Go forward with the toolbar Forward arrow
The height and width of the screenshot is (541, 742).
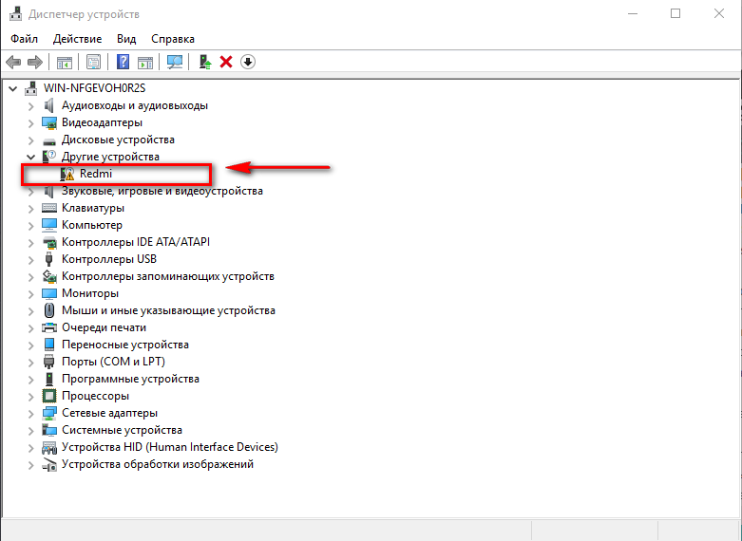(x=35, y=62)
